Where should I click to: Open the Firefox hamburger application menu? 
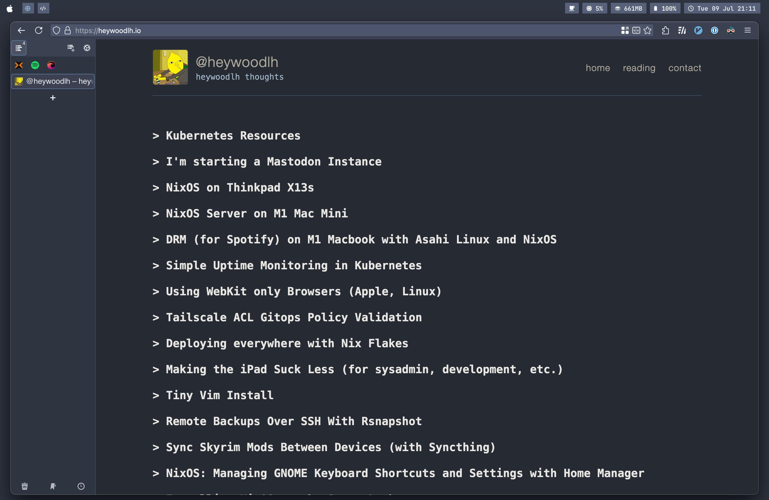tap(748, 30)
